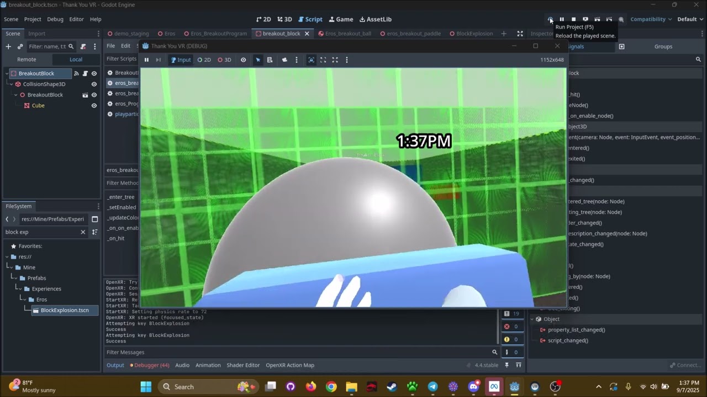Click the Connect... button
Viewport: 707px width, 397px height.
685,365
